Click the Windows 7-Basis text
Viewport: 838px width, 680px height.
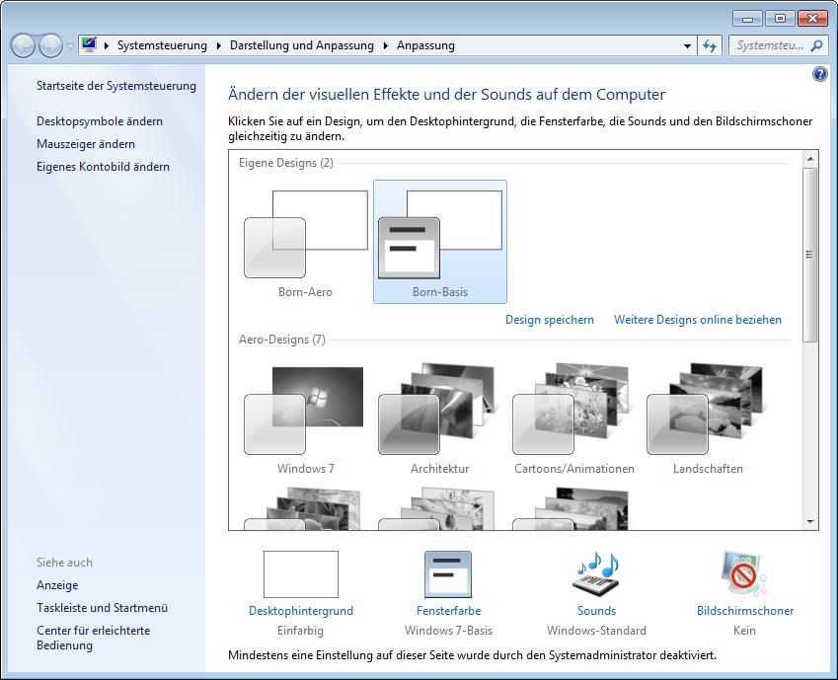(448, 631)
